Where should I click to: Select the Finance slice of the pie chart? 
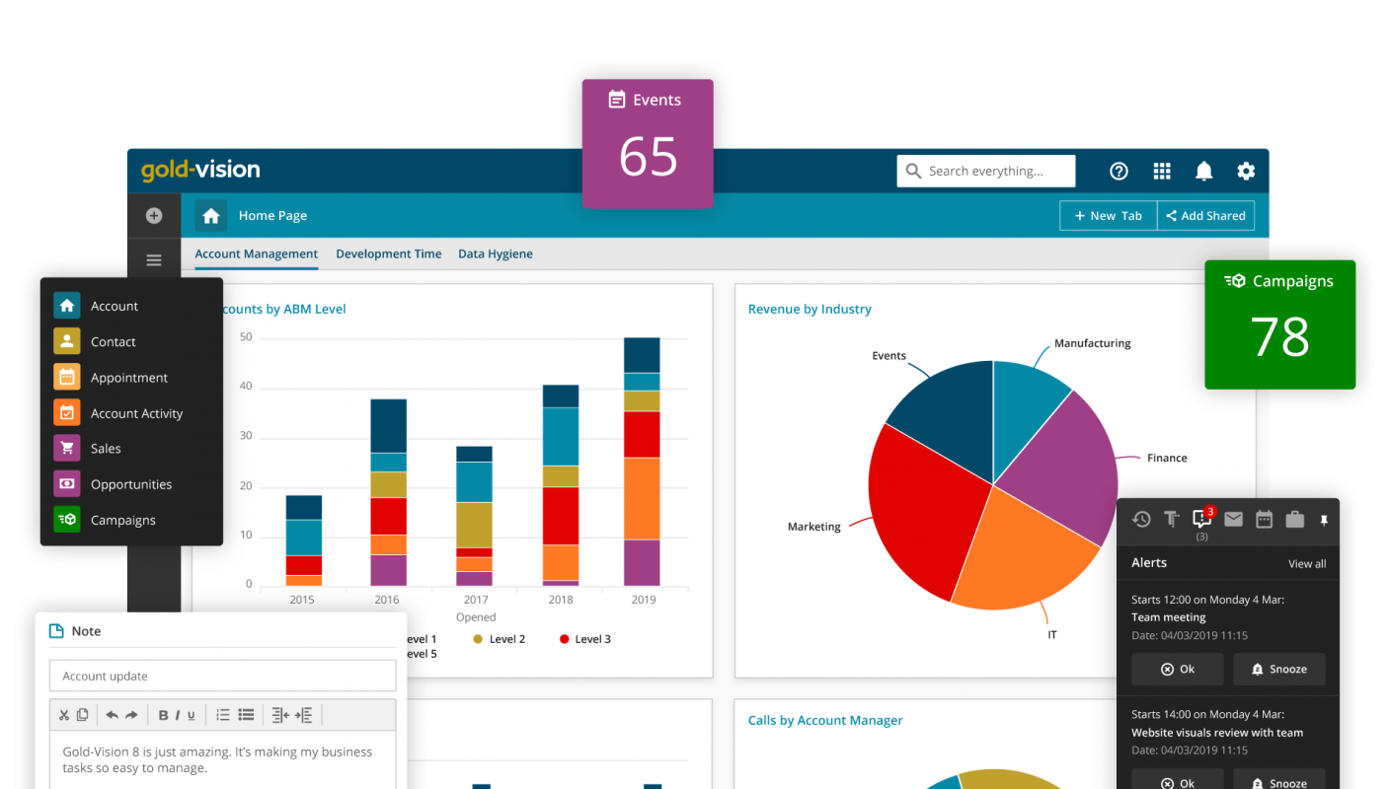1061,464
